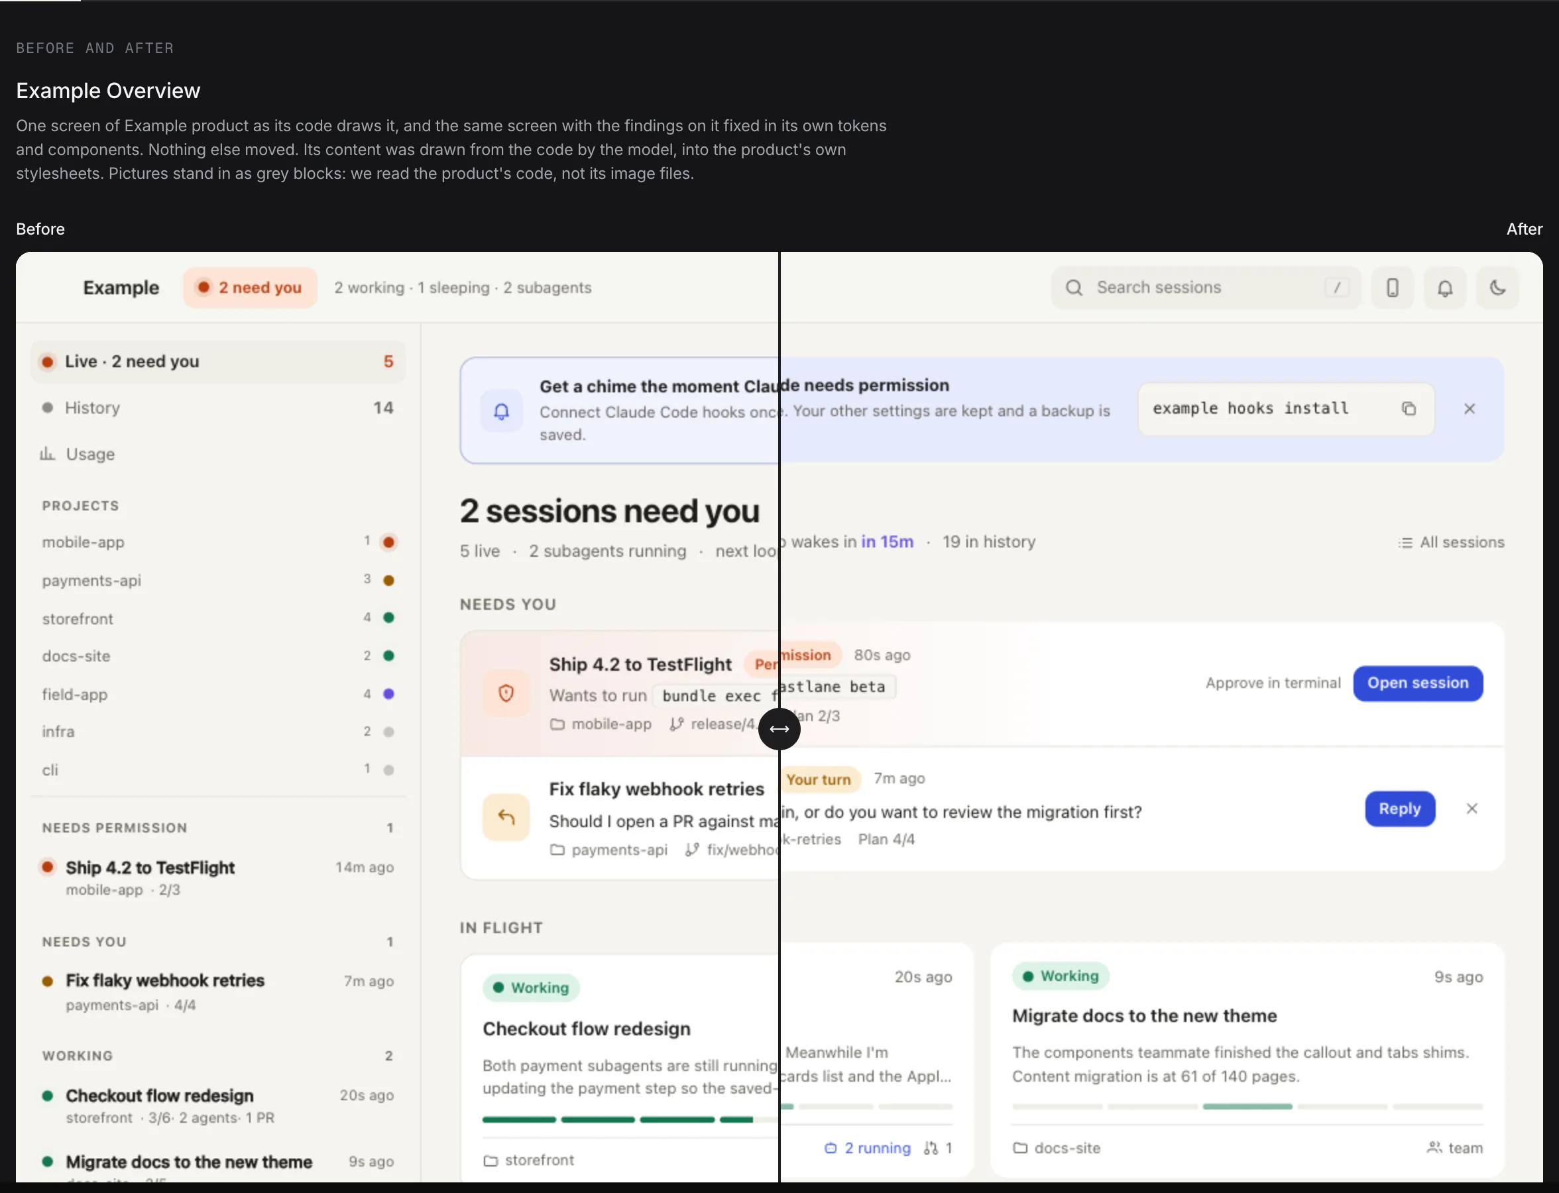Toggle dark mode with the moon icon
This screenshot has height=1193, width=1559.
point(1497,288)
